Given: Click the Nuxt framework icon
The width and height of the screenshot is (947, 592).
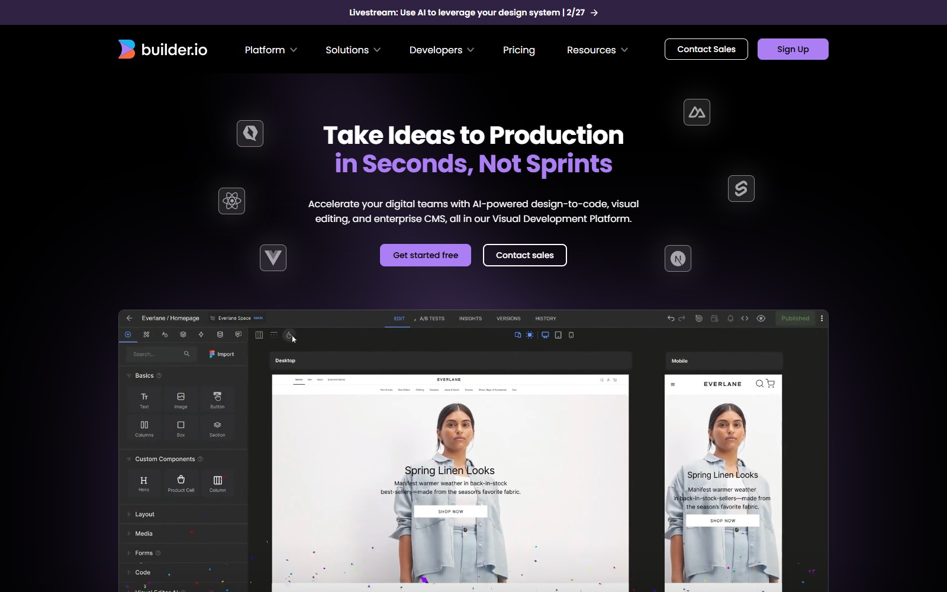Looking at the screenshot, I should [697, 112].
